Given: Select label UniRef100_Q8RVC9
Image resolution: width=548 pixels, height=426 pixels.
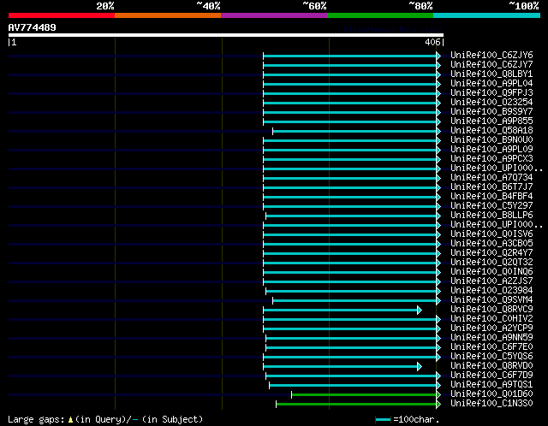Looking at the screenshot, I should tap(491, 310).
